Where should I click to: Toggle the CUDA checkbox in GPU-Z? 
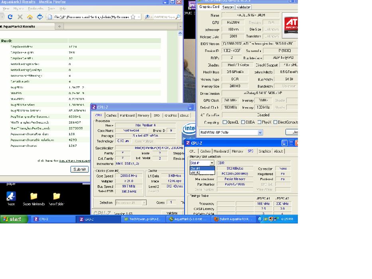click(243, 122)
